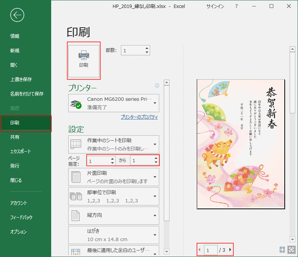Decrease the number of copies

coord(147,52)
